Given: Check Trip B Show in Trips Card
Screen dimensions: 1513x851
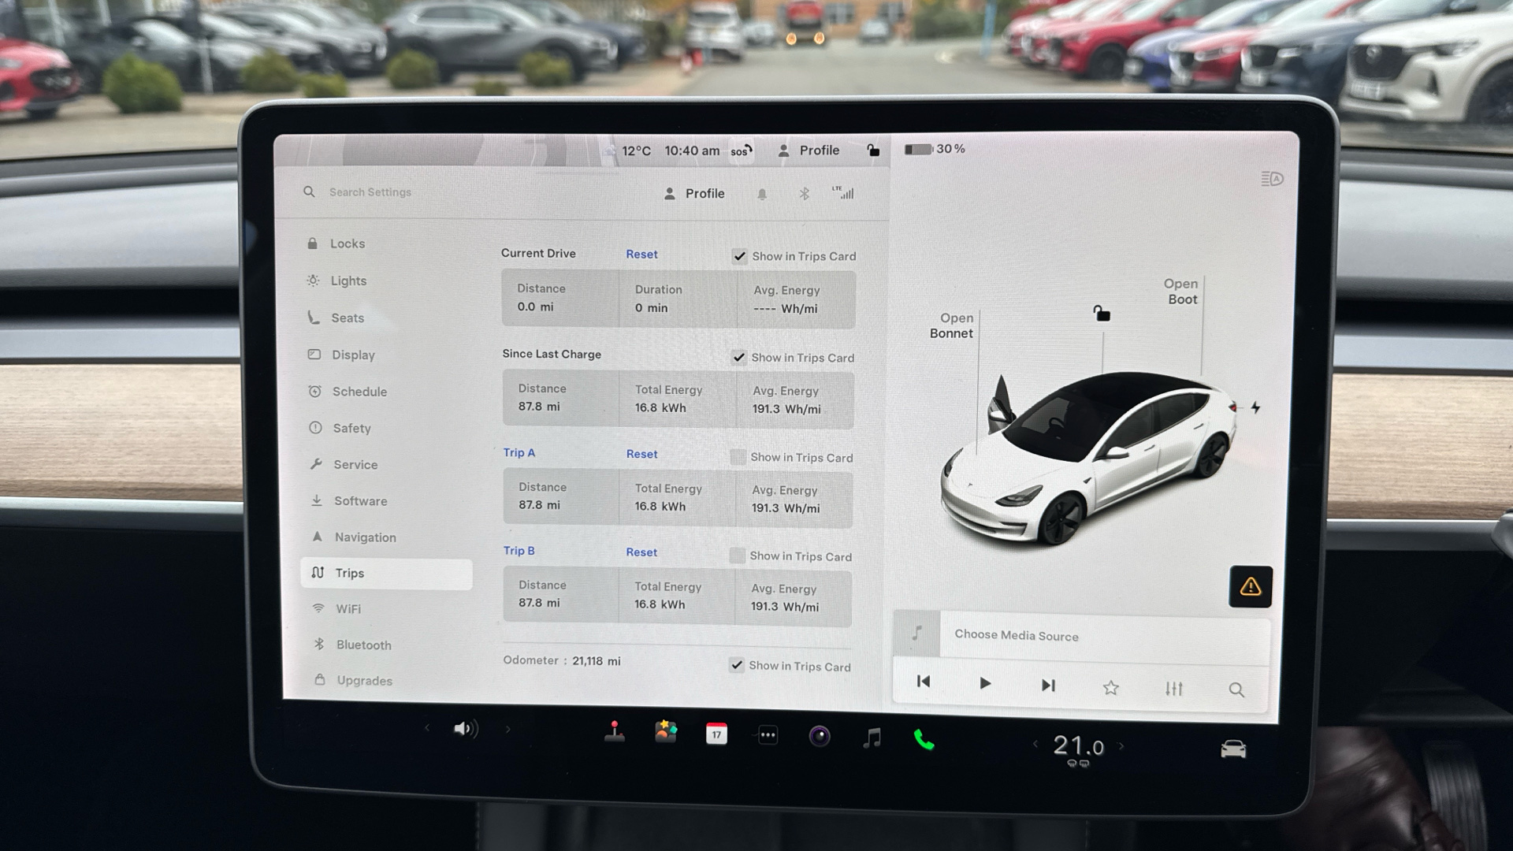Looking at the screenshot, I should pyautogui.click(x=737, y=556).
